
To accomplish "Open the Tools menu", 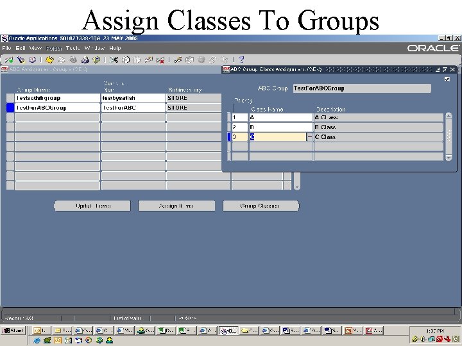I will point(73,48).
